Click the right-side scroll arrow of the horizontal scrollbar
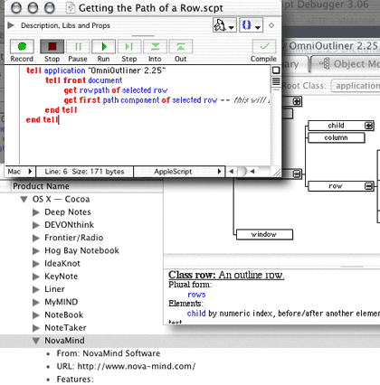The image size is (380, 385). (x=252, y=172)
